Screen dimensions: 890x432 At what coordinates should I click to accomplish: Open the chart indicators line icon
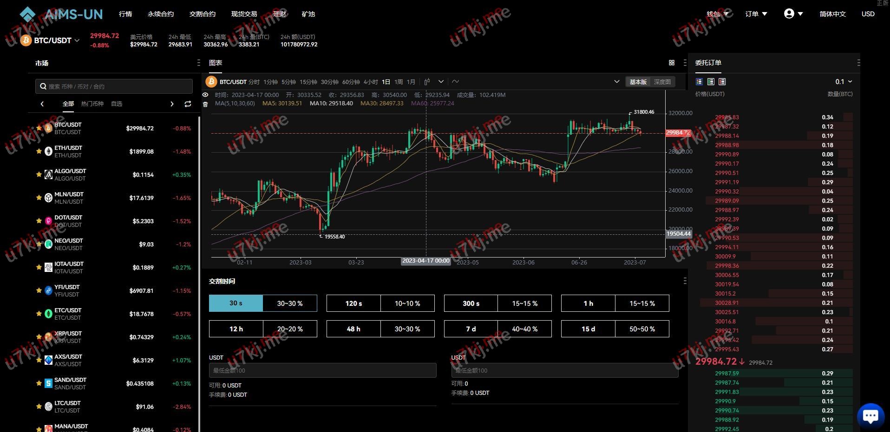[455, 82]
